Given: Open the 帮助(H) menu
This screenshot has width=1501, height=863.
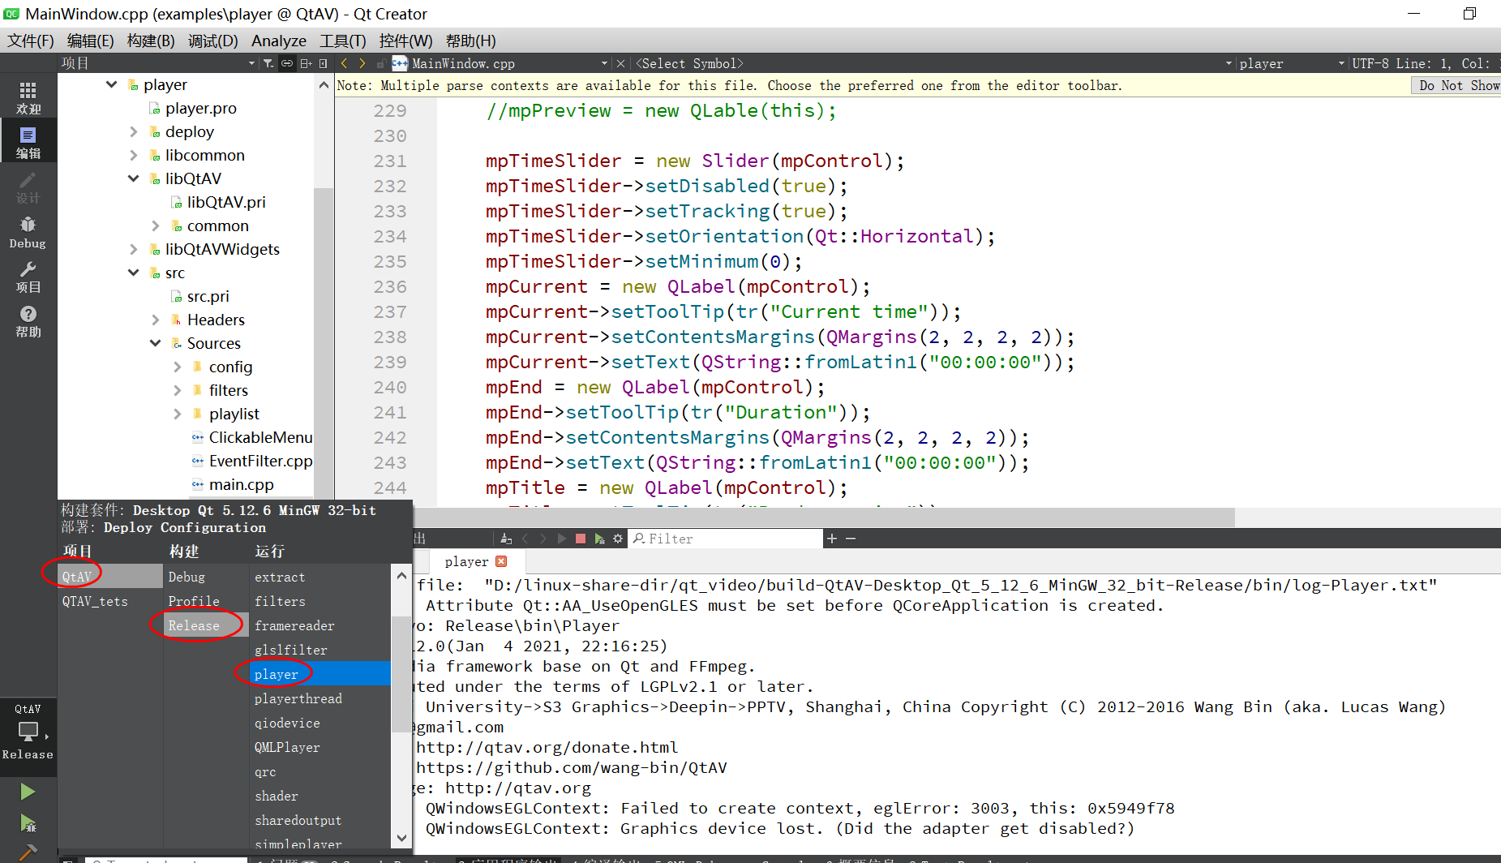Looking at the screenshot, I should click(470, 41).
